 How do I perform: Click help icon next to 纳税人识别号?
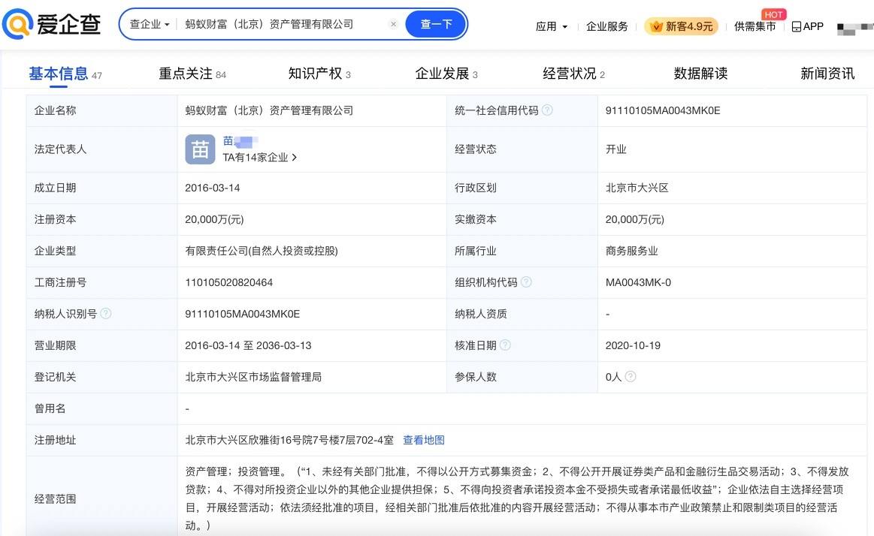[105, 313]
